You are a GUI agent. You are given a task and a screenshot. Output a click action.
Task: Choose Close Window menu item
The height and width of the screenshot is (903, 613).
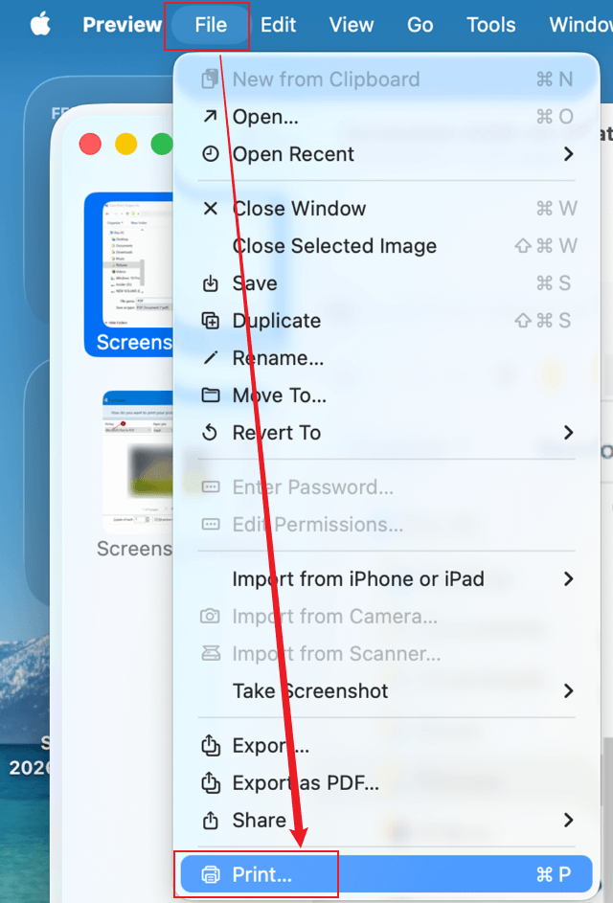click(x=387, y=209)
